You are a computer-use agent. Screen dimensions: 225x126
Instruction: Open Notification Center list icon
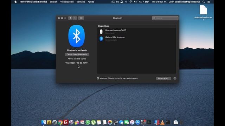[209, 2]
